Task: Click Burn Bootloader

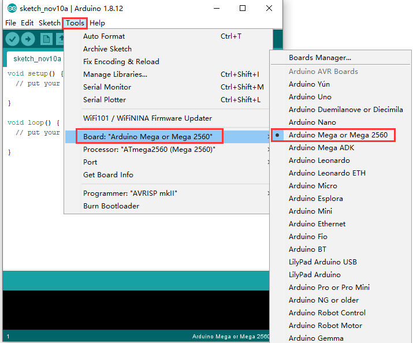Action: coord(111,206)
